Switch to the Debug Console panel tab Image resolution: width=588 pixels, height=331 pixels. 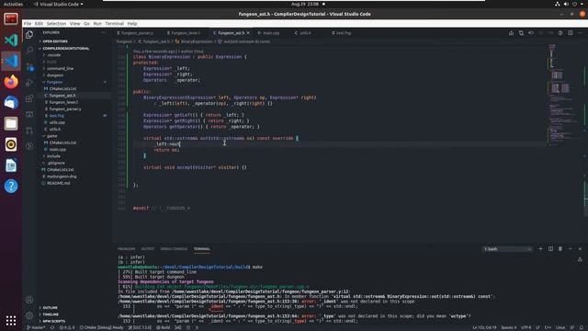[174, 249]
